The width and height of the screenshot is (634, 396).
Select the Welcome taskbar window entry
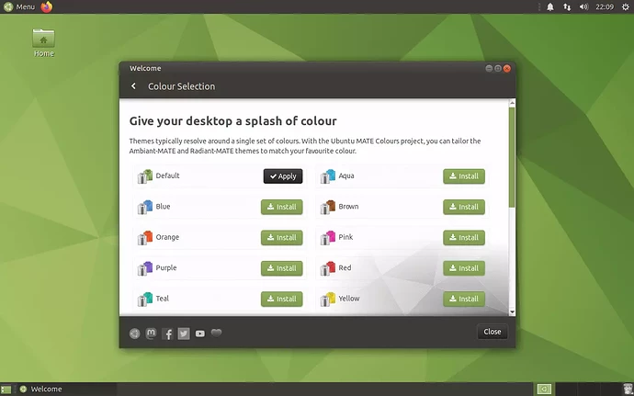(x=40, y=390)
